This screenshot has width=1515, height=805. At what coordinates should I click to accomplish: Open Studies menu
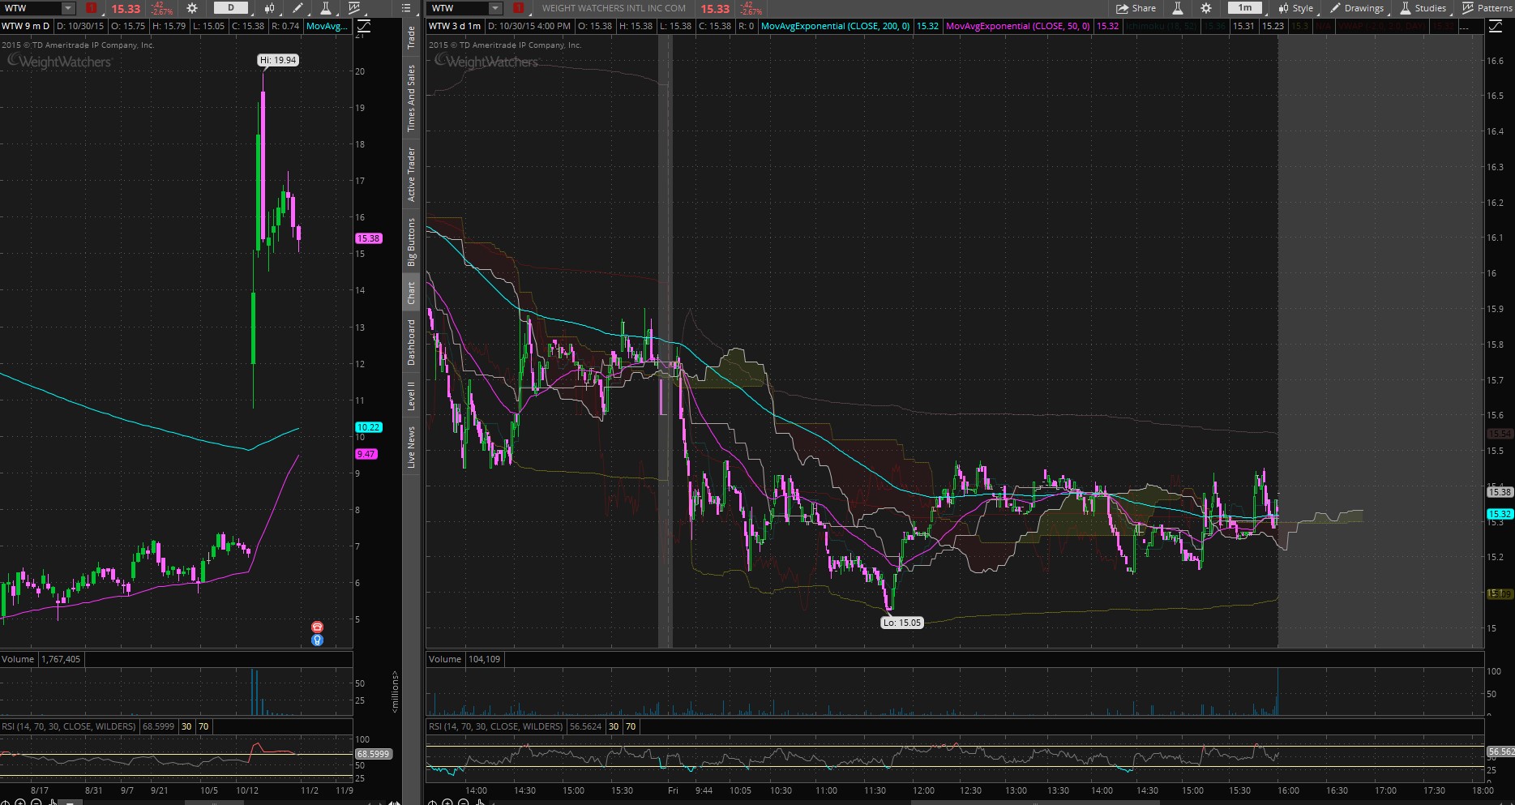[1423, 8]
